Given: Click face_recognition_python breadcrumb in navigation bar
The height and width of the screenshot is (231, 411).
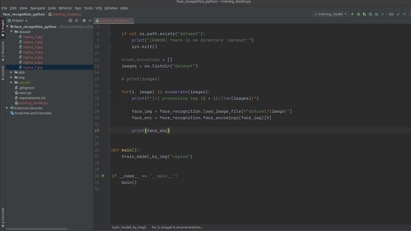Looking at the screenshot, I should (24, 14).
